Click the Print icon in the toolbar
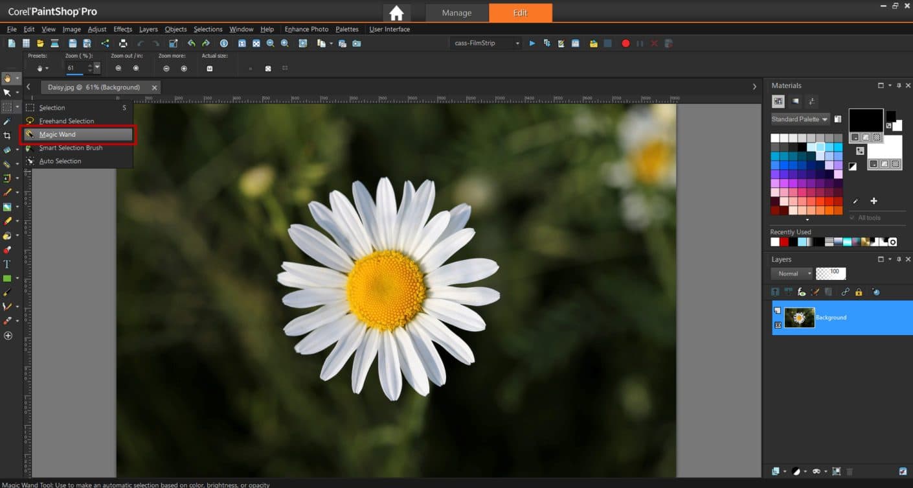 click(123, 43)
